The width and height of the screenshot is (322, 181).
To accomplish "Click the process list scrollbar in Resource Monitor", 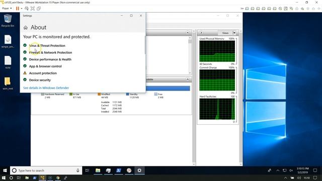I will pos(190,55).
